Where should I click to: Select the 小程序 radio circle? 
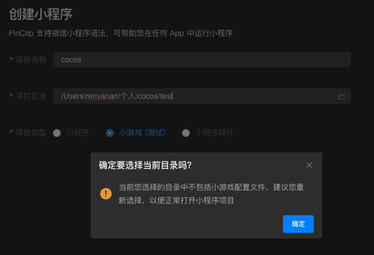(x=57, y=133)
